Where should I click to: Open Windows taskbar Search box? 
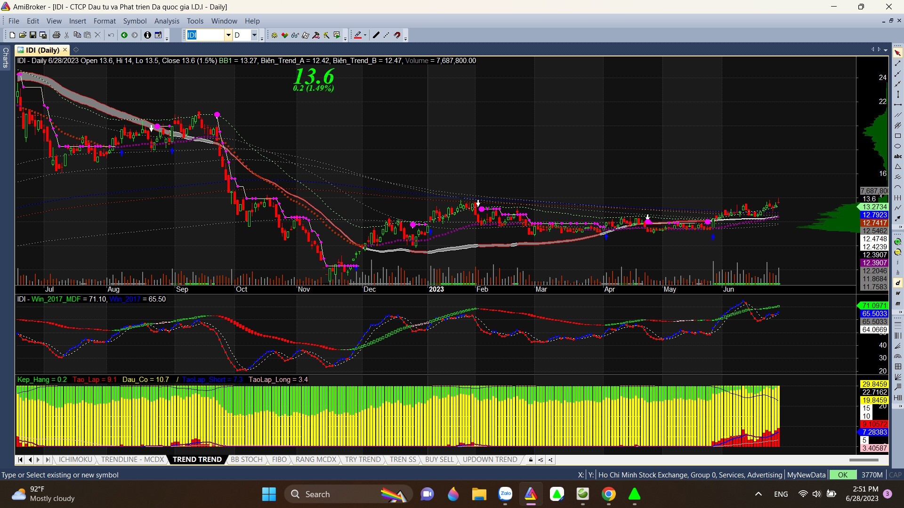pos(348,494)
